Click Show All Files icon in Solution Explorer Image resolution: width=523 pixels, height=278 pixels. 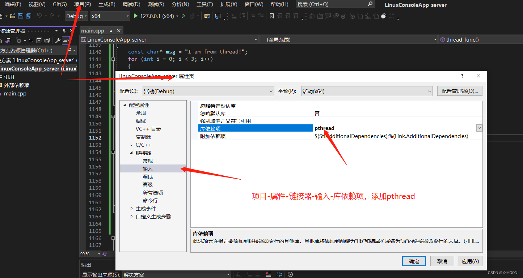(x=47, y=40)
